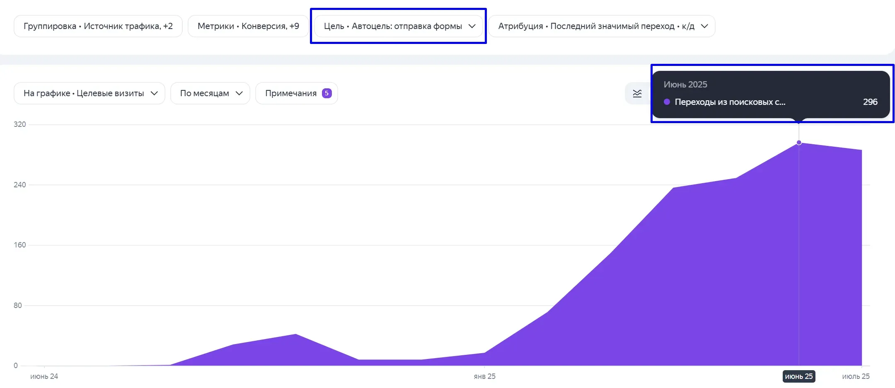Image resolution: width=895 pixels, height=388 pixels.
Task: Click the purple notes count badge 5
Action: click(327, 93)
